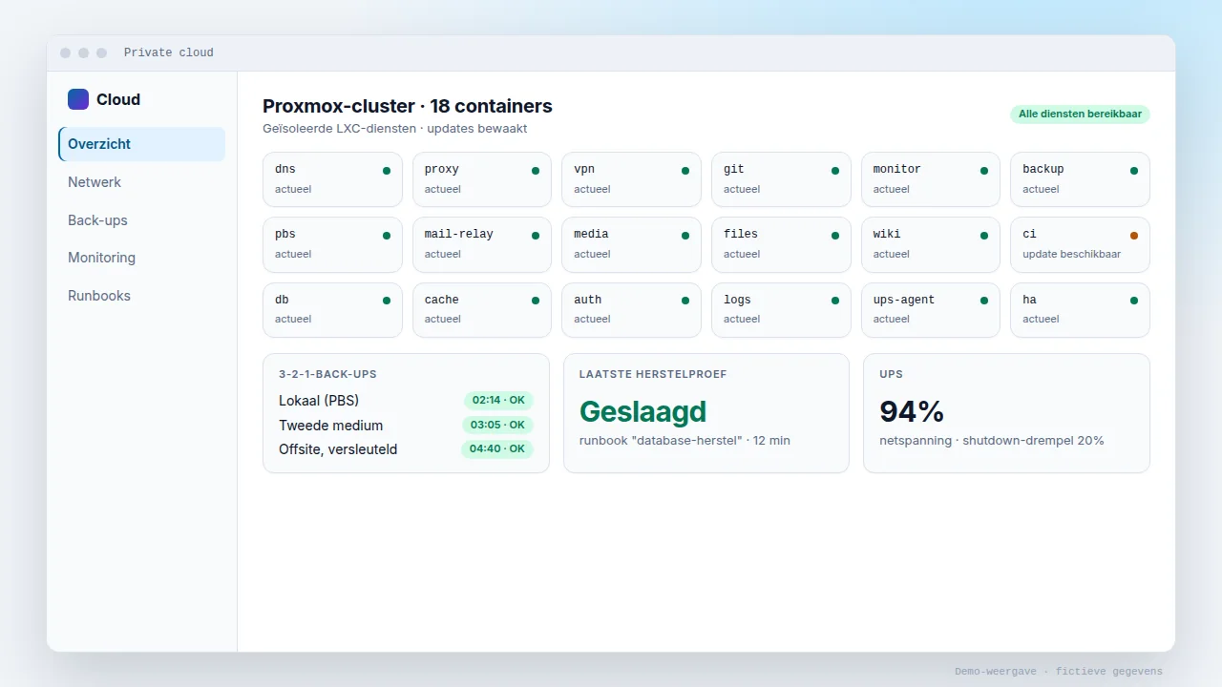Viewport: 1222px width, 687px height.
Task: Open the backup container card
Action: 1080,179
